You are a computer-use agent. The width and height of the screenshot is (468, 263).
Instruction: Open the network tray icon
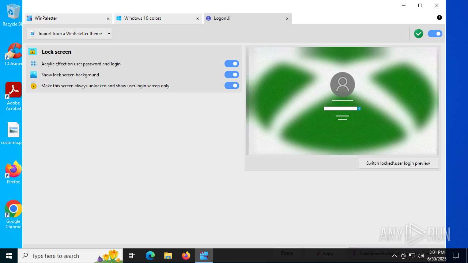(412, 256)
